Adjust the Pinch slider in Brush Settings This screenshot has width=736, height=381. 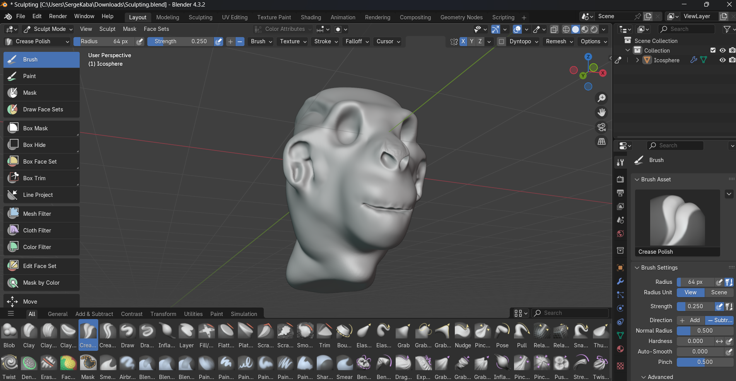pos(704,362)
